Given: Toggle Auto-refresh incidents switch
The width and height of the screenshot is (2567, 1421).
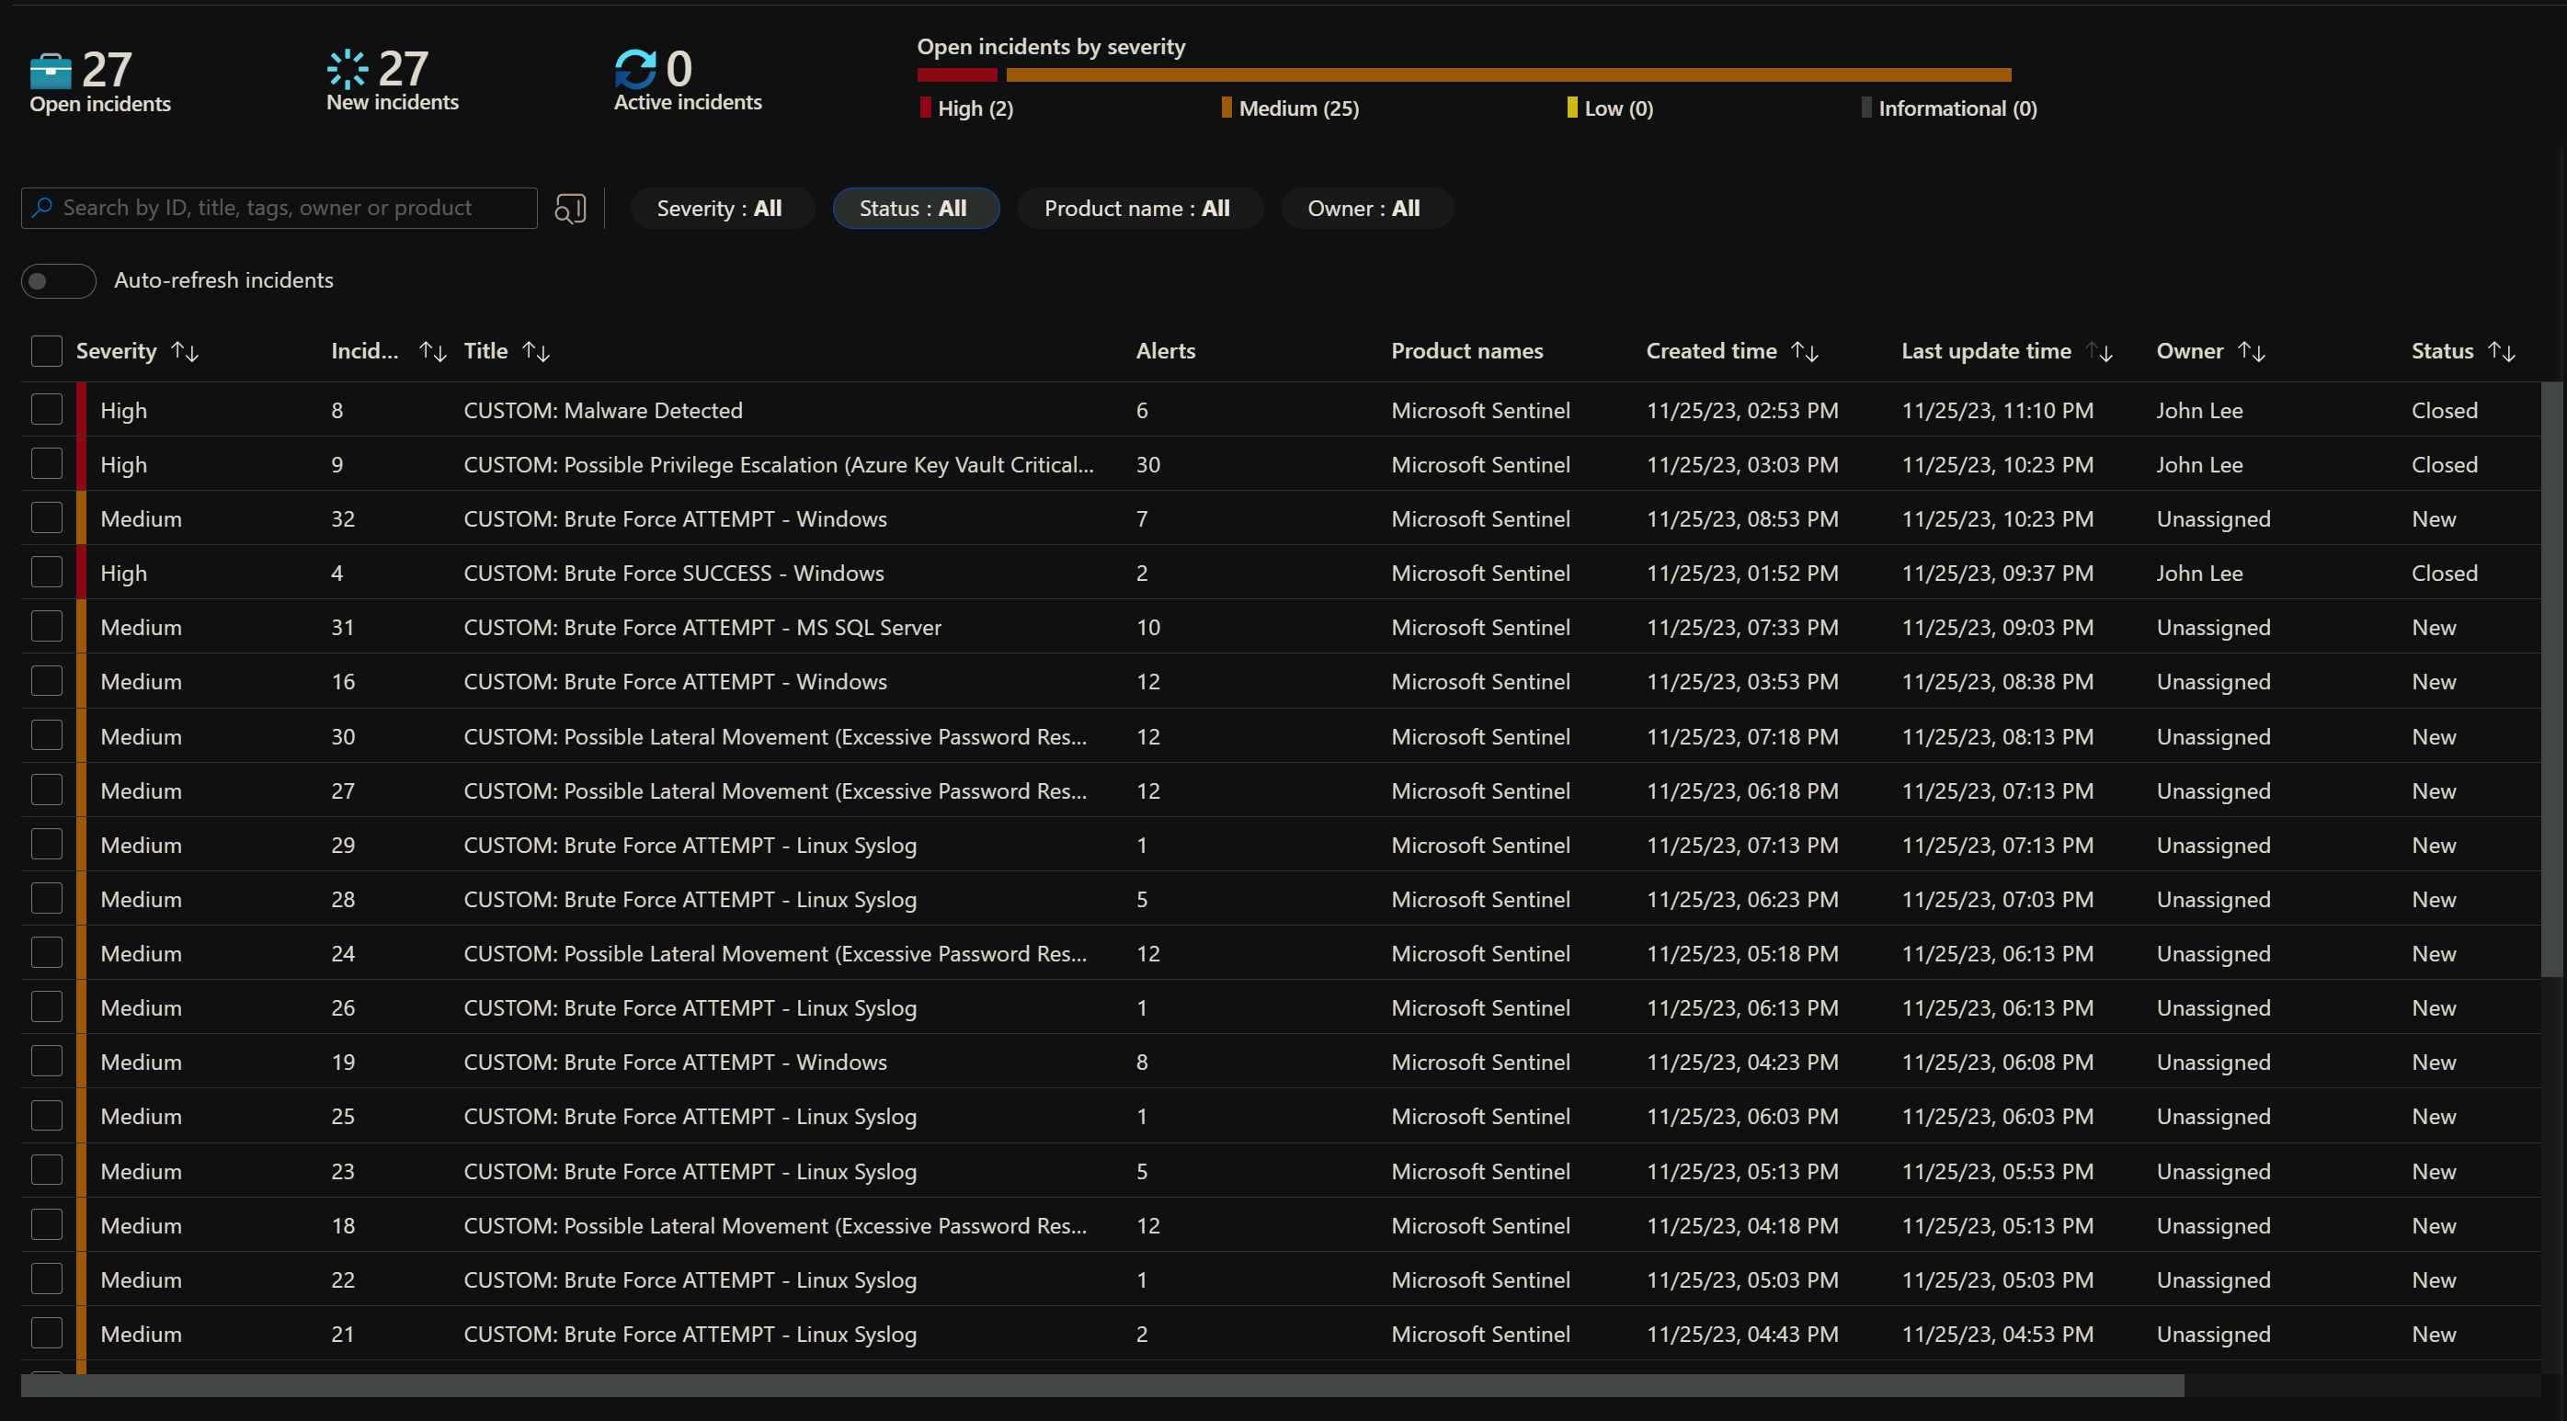Looking at the screenshot, I should tap(59, 281).
